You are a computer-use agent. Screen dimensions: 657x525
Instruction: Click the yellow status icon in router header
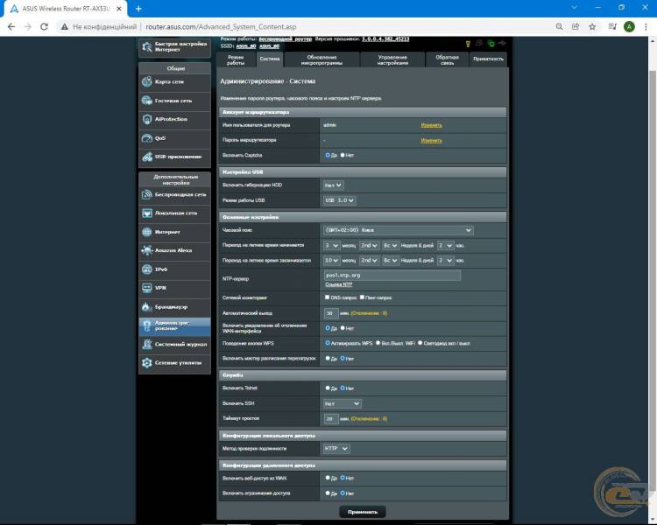point(468,44)
